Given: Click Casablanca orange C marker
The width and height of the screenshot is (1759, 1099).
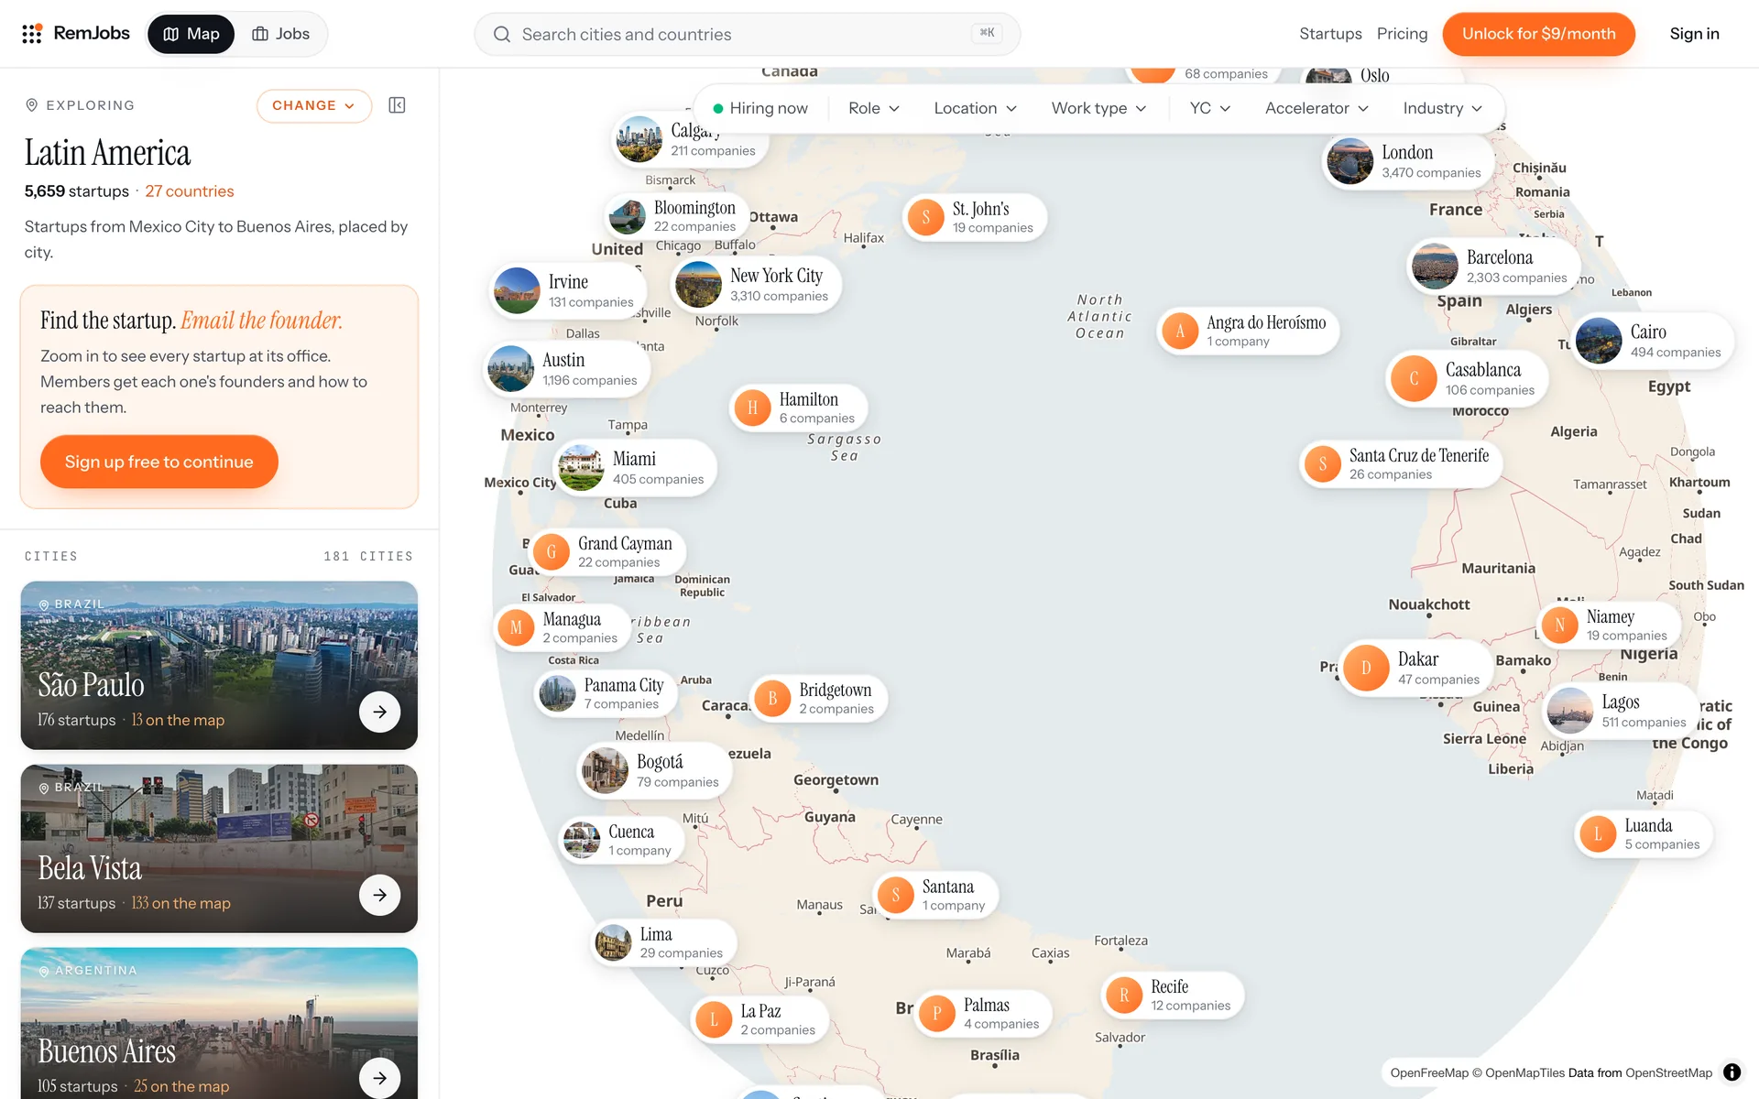Looking at the screenshot, I should pos(1414,379).
